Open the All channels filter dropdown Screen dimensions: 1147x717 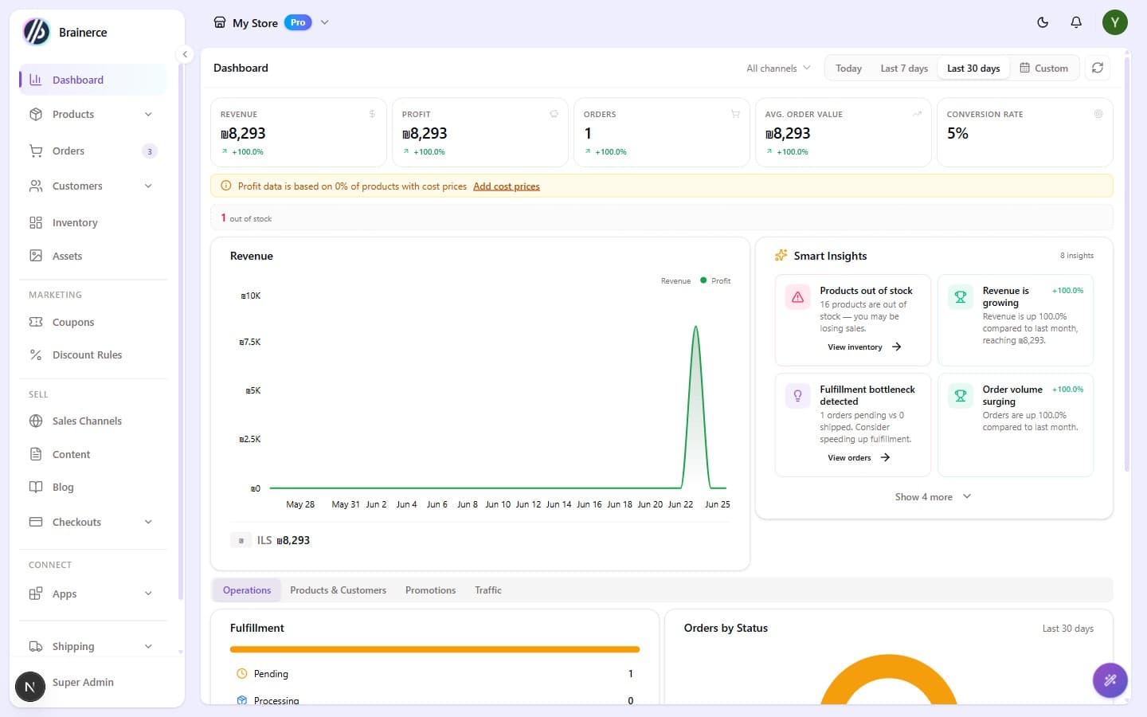click(x=778, y=69)
